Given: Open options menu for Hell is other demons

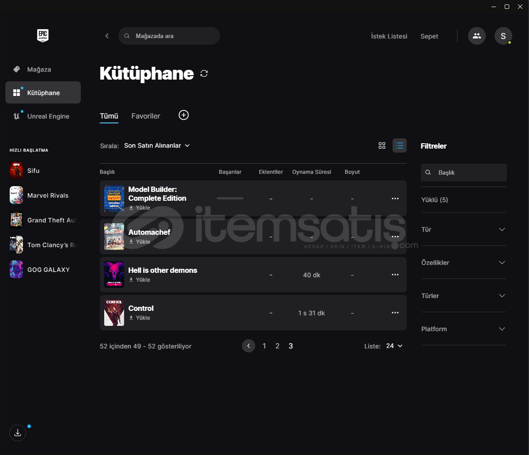Looking at the screenshot, I should (395, 275).
